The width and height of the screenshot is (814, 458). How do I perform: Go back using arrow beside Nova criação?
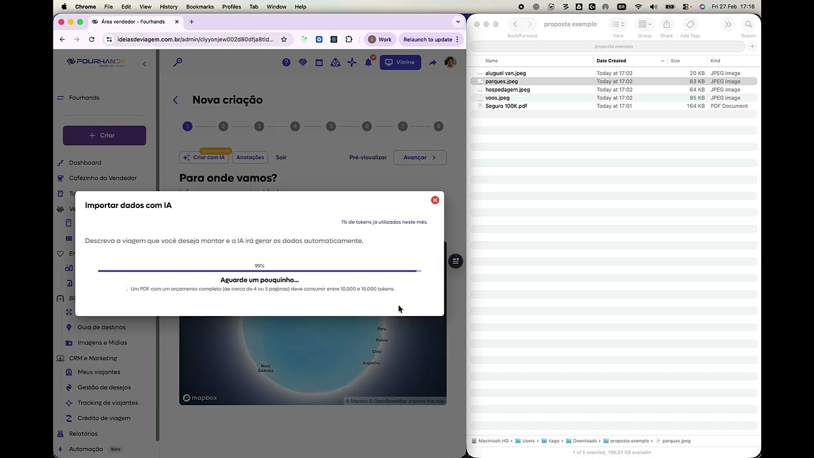(x=176, y=100)
